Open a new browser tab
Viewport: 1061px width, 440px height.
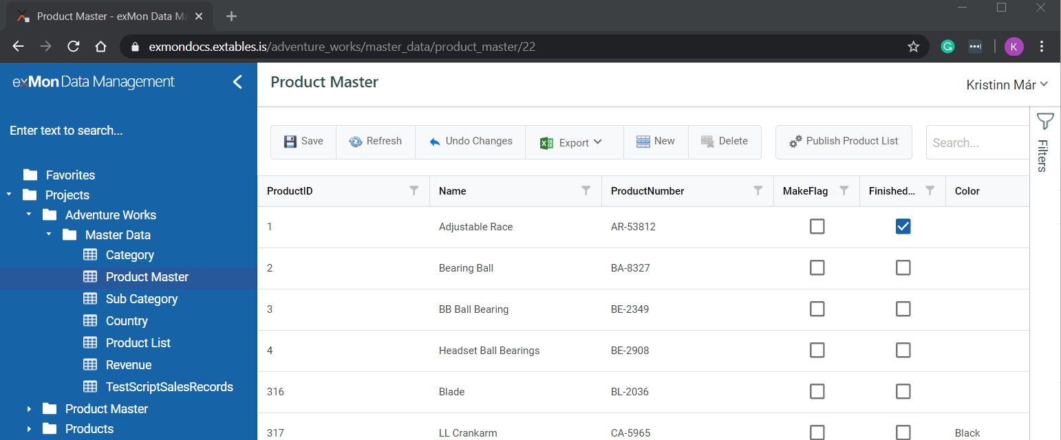[231, 16]
